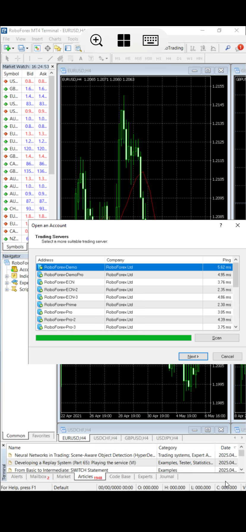Select the horizontal line drawing tool

coord(40,58)
